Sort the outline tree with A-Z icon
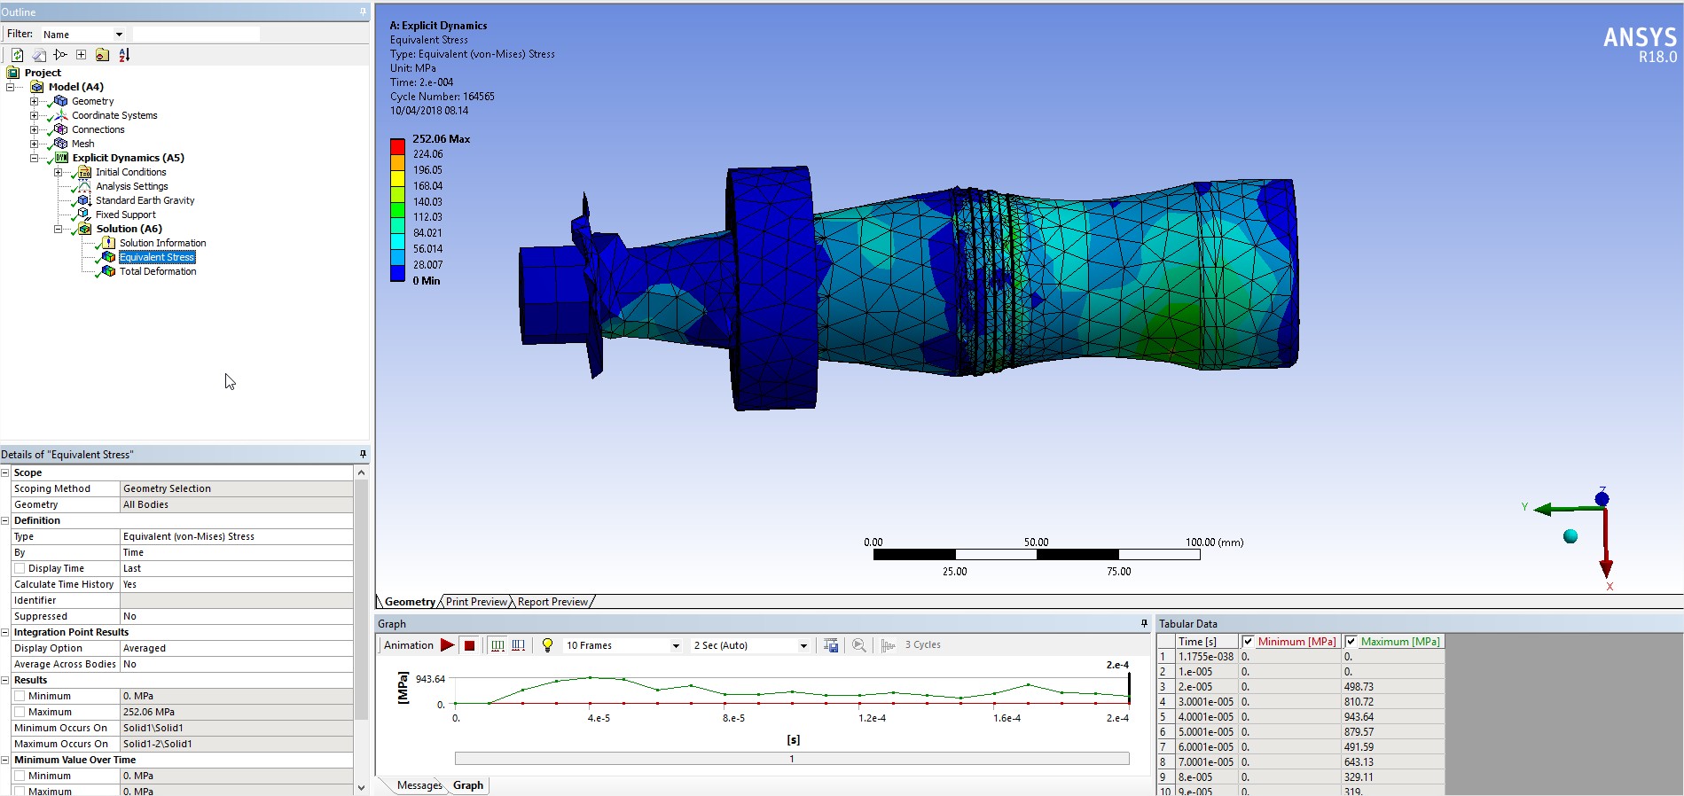The width and height of the screenshot is (1684, 796). pyautogui.click(x=124, y=55)
